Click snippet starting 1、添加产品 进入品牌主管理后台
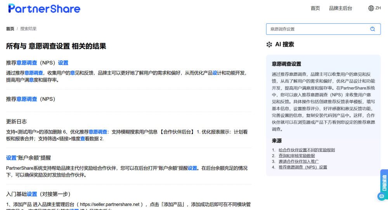 click(x=129, y=206)
